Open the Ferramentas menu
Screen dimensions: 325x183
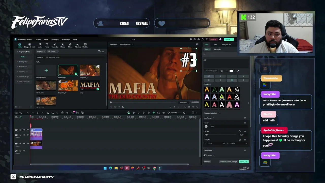(55, 39)
